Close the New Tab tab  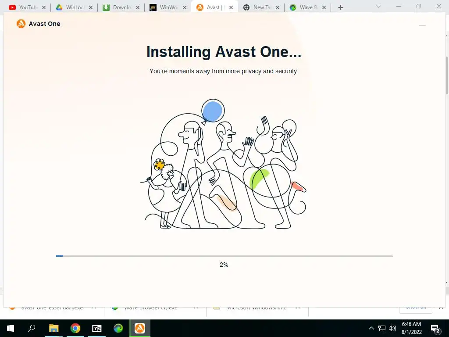(x=278, y=8)
